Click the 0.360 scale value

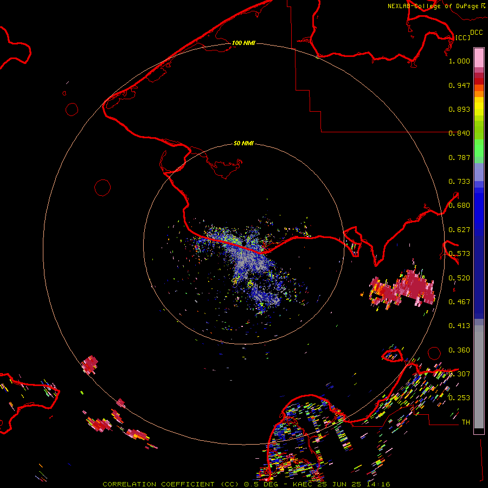(x=459, y=350)
